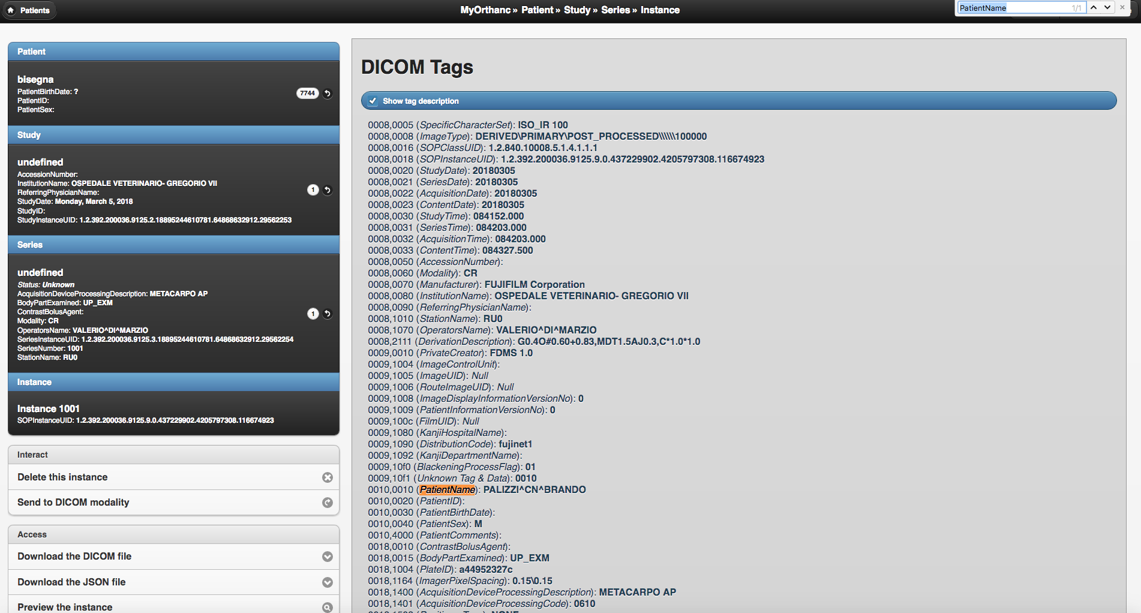Click the refresh icon in the Series panel
This screenshot has width=1141, height=613.
point(328,314)
